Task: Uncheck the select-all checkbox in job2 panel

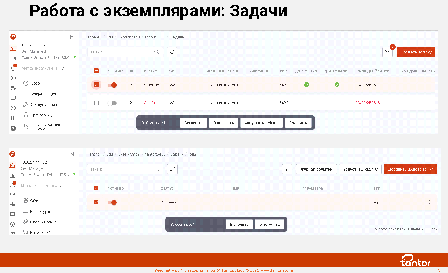Action: (x=96, y=188)
